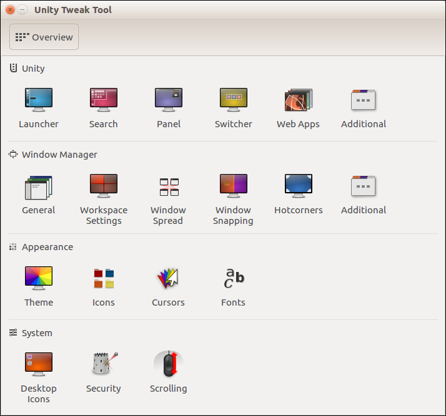Screen dimensions: 446x416
Task: Open Window Manager General icon
Action: [x=38, y=187]
